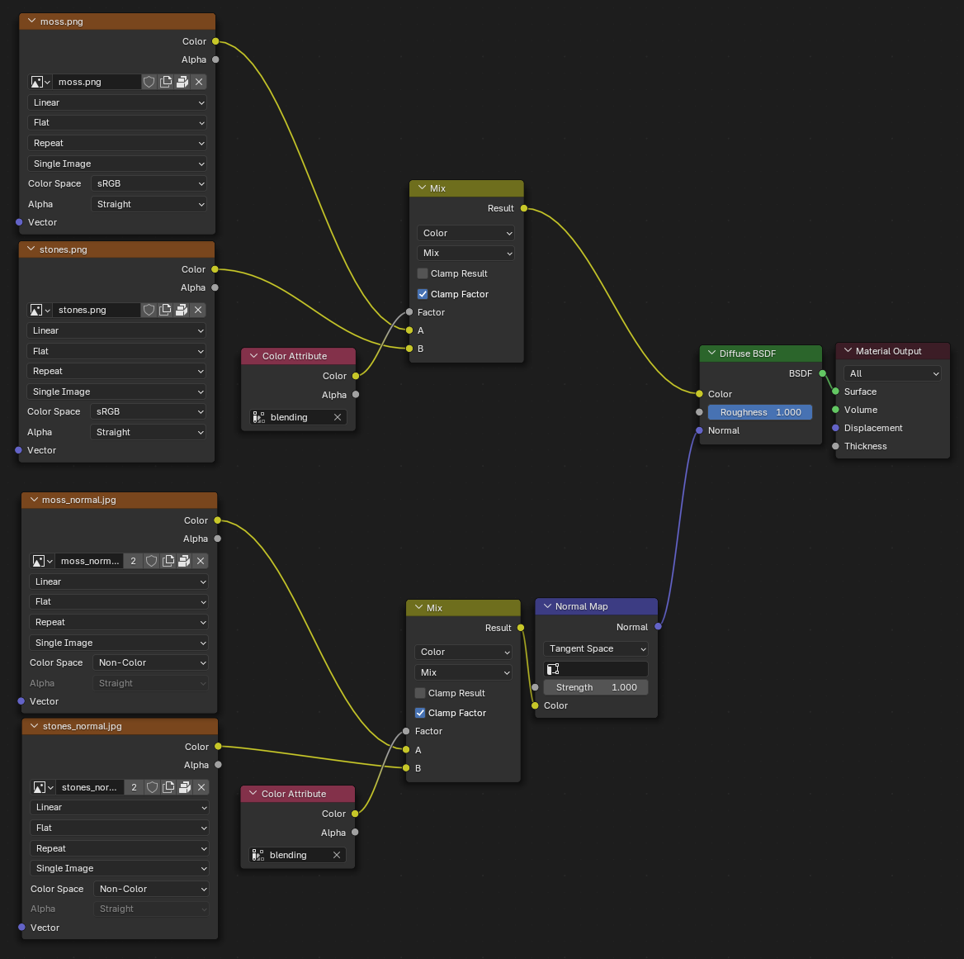Screen dimensions: 964x959
Task: Collapse the upper Color Attribute node
Action: 253,355
